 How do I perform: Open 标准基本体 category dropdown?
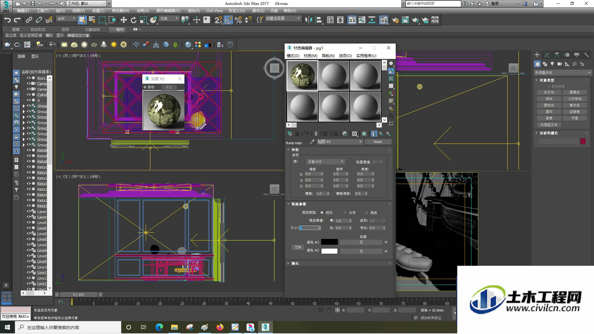[x=562, y=73]
